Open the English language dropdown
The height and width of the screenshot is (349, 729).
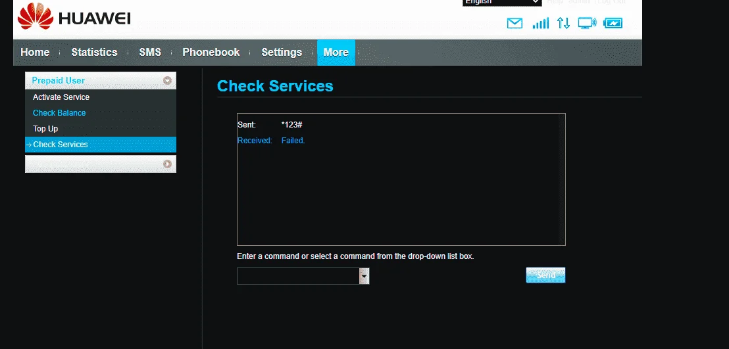(x=502, y=3)
